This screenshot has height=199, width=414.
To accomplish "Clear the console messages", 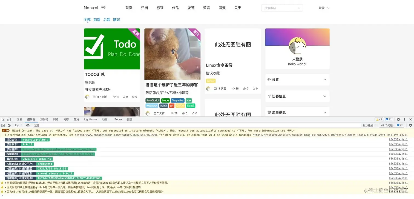I will click(x=8, y=125).
